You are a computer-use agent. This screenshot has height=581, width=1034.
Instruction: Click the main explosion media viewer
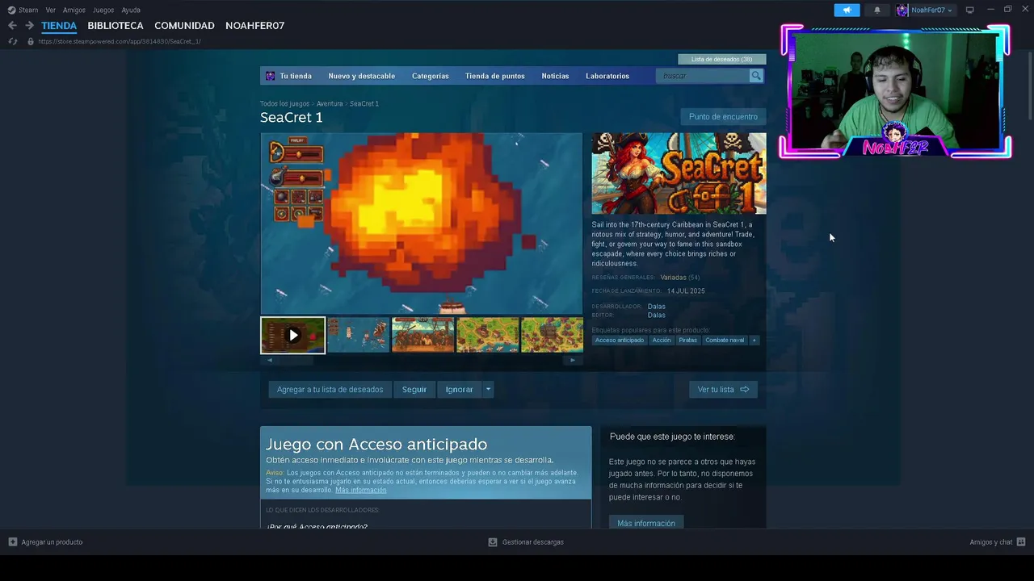[x=421, y=224]
